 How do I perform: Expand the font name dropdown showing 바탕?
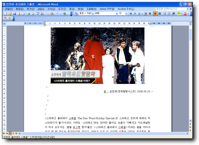[x=117, y=14]
